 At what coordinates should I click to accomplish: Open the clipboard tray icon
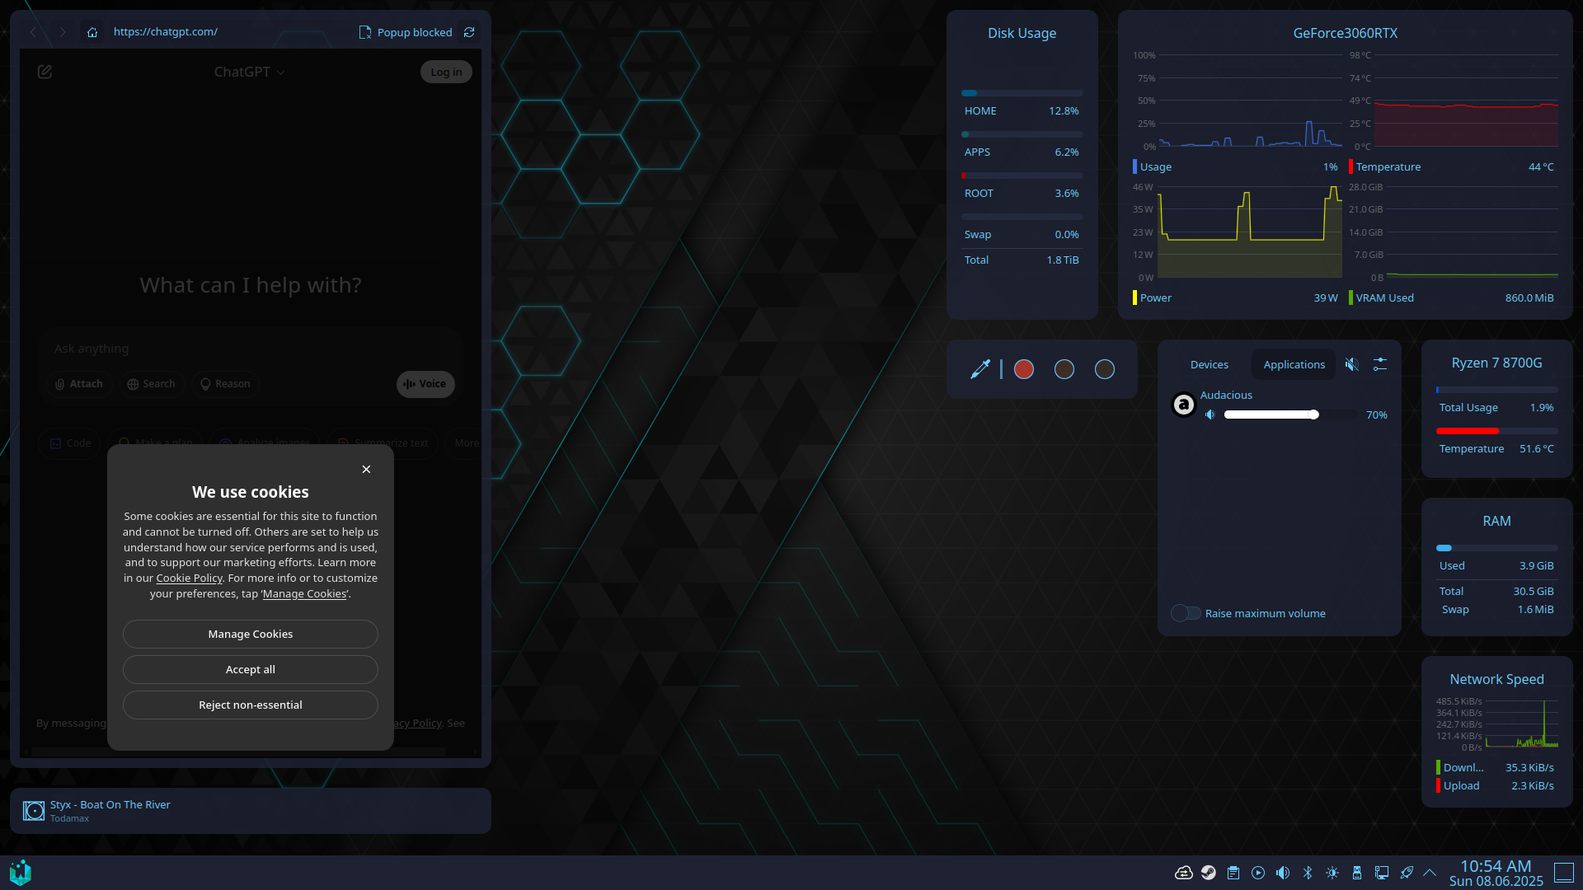[1233, 873]
